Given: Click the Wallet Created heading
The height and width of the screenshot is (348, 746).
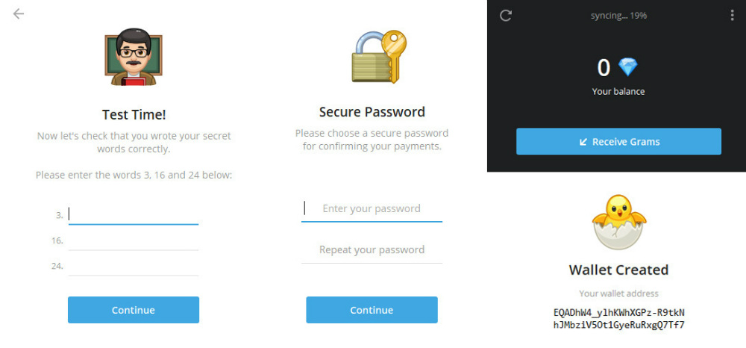Looking at the screenshot, I should coord(618,270).
